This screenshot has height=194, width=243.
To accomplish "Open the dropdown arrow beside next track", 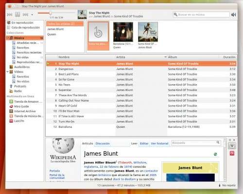I will tap(32, 15).
